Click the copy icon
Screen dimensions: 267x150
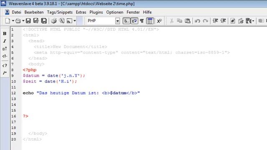[x=179, y=21]
